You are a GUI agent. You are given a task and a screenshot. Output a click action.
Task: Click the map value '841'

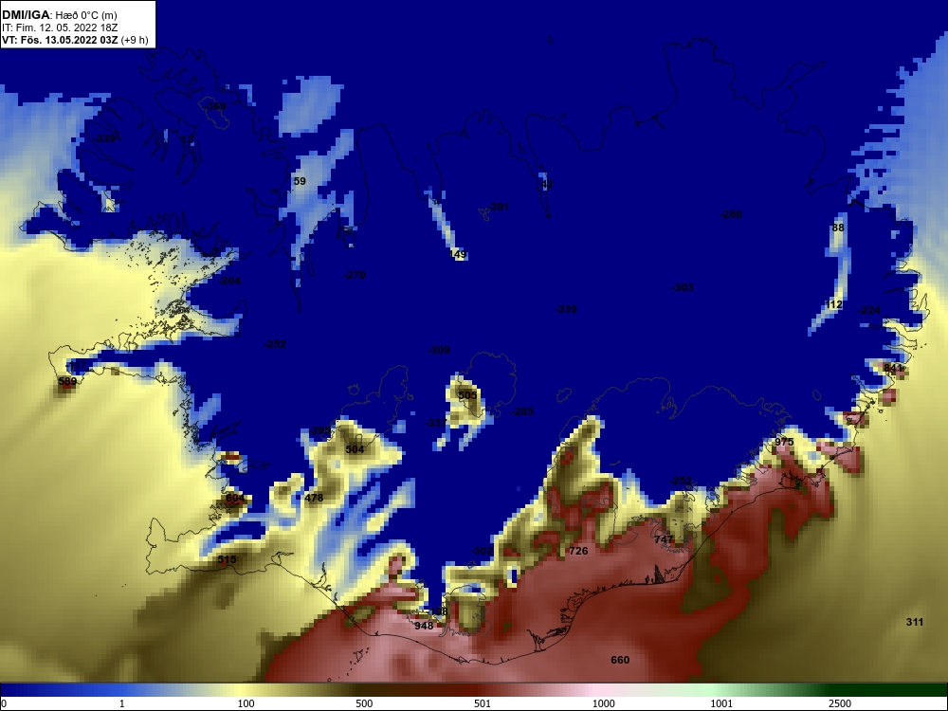(x=892, y=368)
